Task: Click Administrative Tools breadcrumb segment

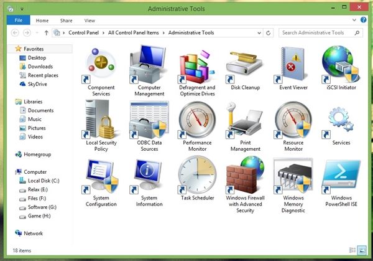Action: point(191,32)
